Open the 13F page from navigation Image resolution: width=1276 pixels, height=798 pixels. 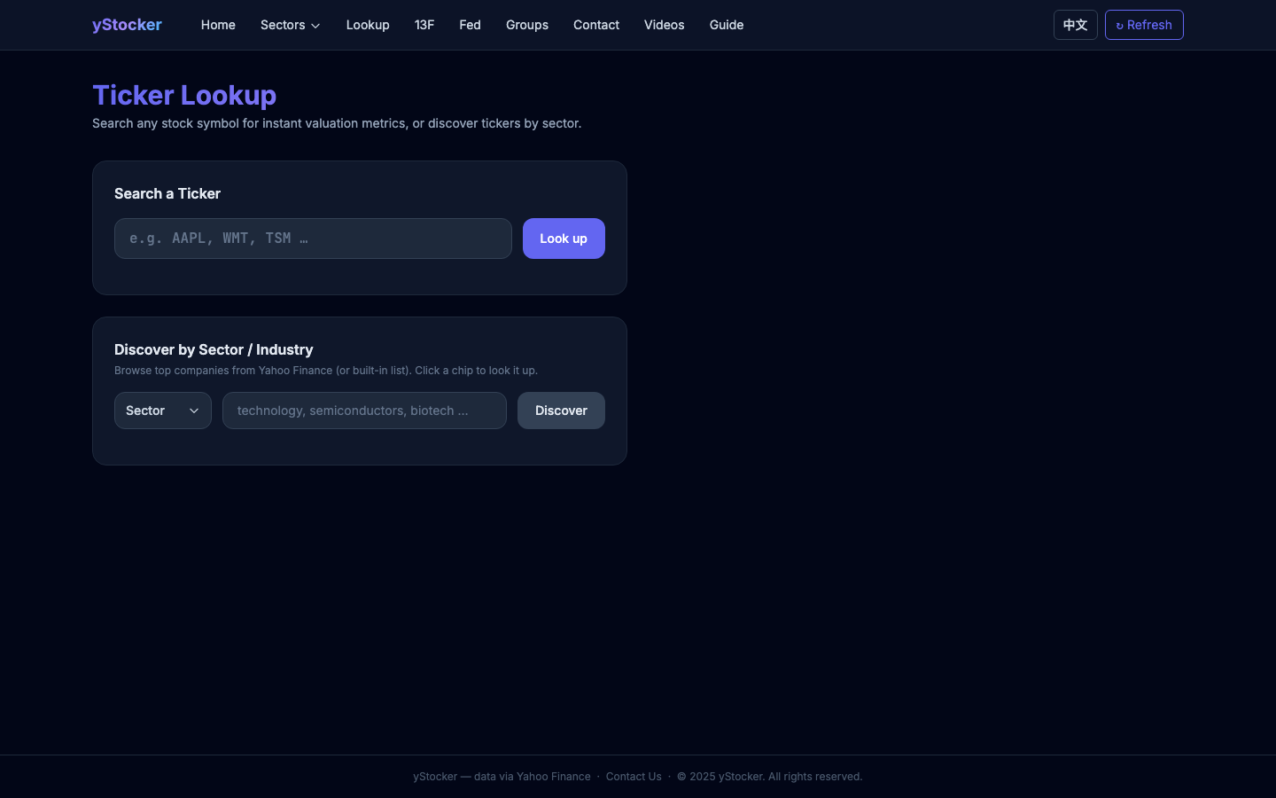point(424,25)
